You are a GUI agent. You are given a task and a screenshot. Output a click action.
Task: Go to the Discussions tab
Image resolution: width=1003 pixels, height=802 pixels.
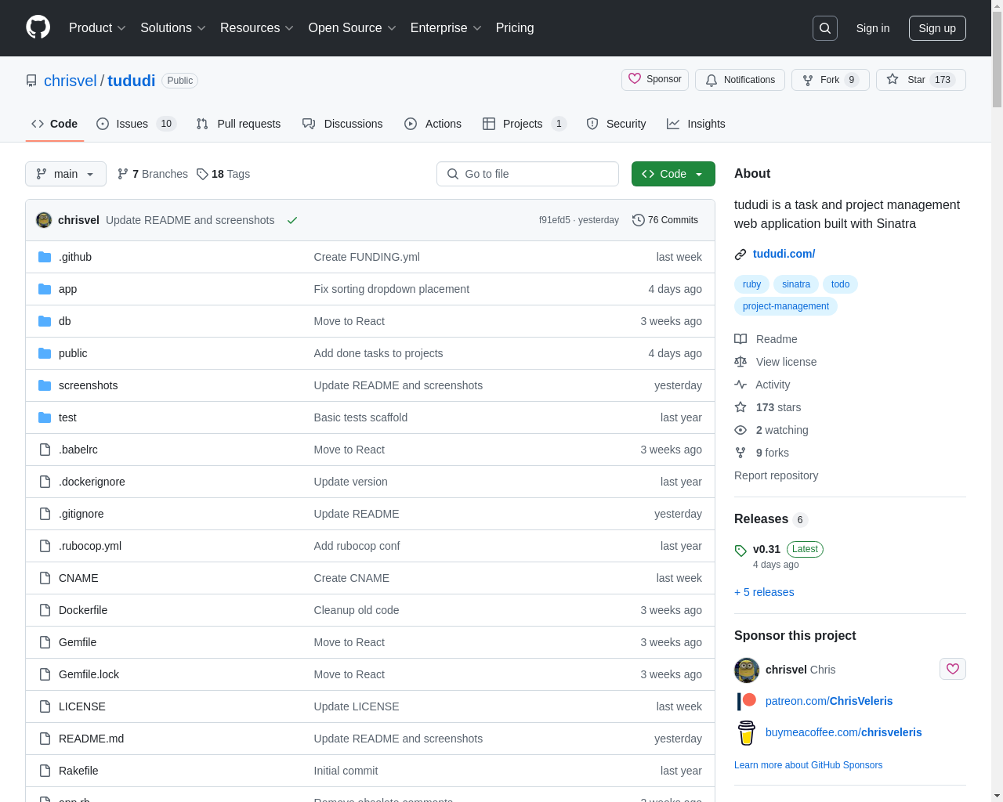pyautogui.click(x=342, y=124)
